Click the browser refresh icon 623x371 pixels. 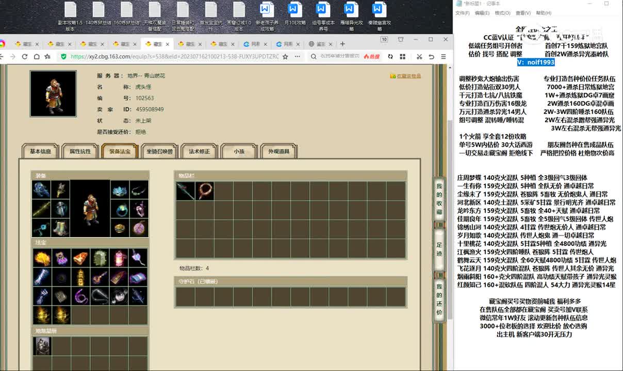24,57
